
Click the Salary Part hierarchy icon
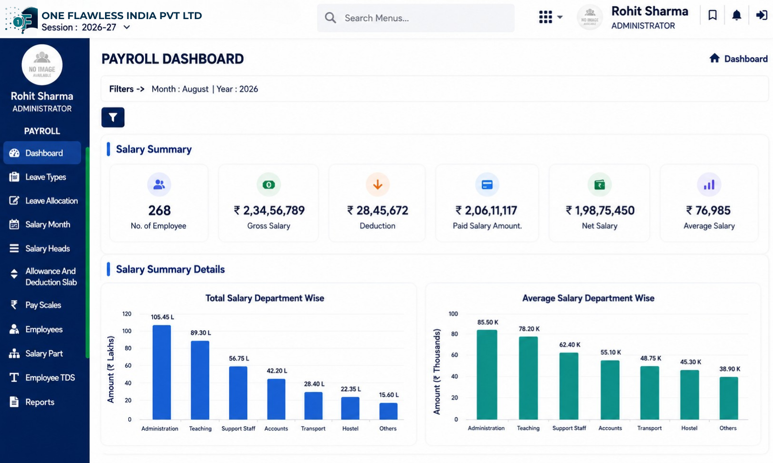tap(14, 354)
